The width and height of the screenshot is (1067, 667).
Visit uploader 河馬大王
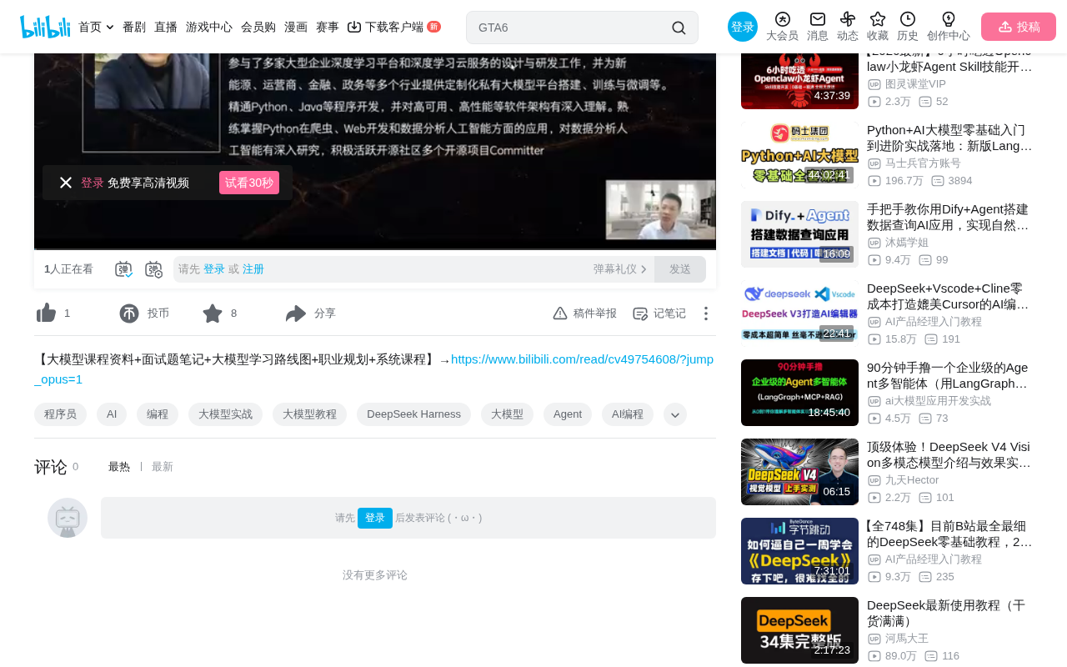pyautogui.click(x=907, y=639)
